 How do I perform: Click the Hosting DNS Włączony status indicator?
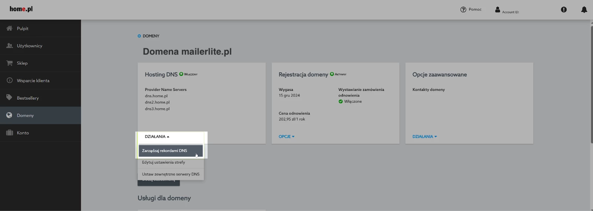coord(181,74)
